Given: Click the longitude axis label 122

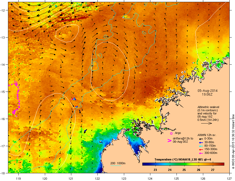Looking at the screenshot, I should pyautogui.click(x=97, y=178).
